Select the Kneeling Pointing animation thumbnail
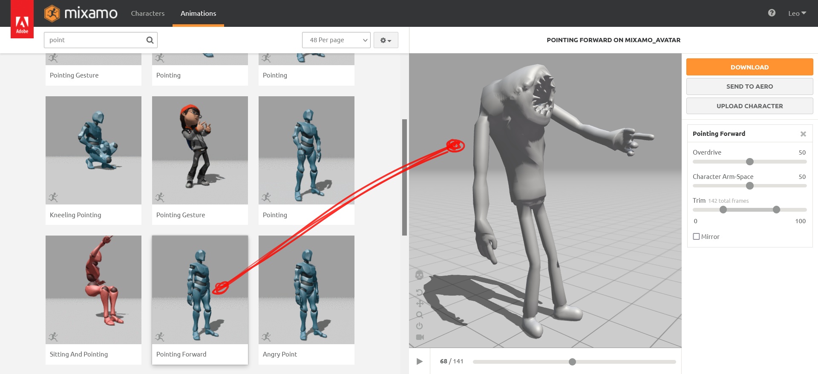Image resolution: width=818 pixels, height=374 pixels. pos(93,150)
